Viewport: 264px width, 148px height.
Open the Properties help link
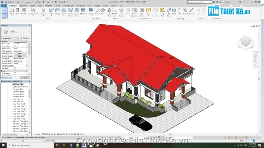(x=7, y=78)
